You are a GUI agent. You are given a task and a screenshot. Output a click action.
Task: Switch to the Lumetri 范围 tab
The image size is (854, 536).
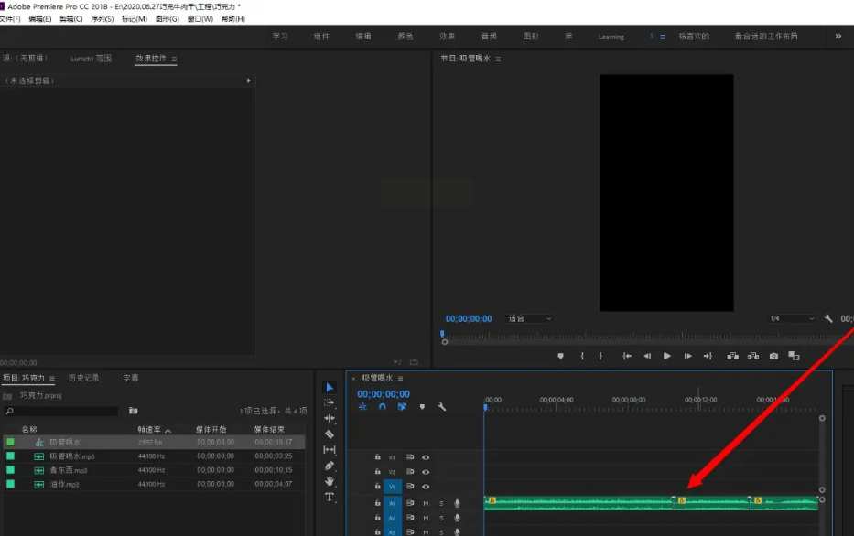(x=91, y=59)
